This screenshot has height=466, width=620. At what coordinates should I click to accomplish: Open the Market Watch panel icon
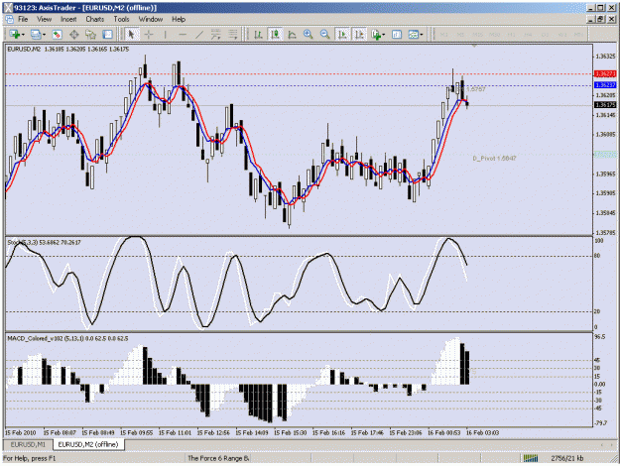pos(58,35)
